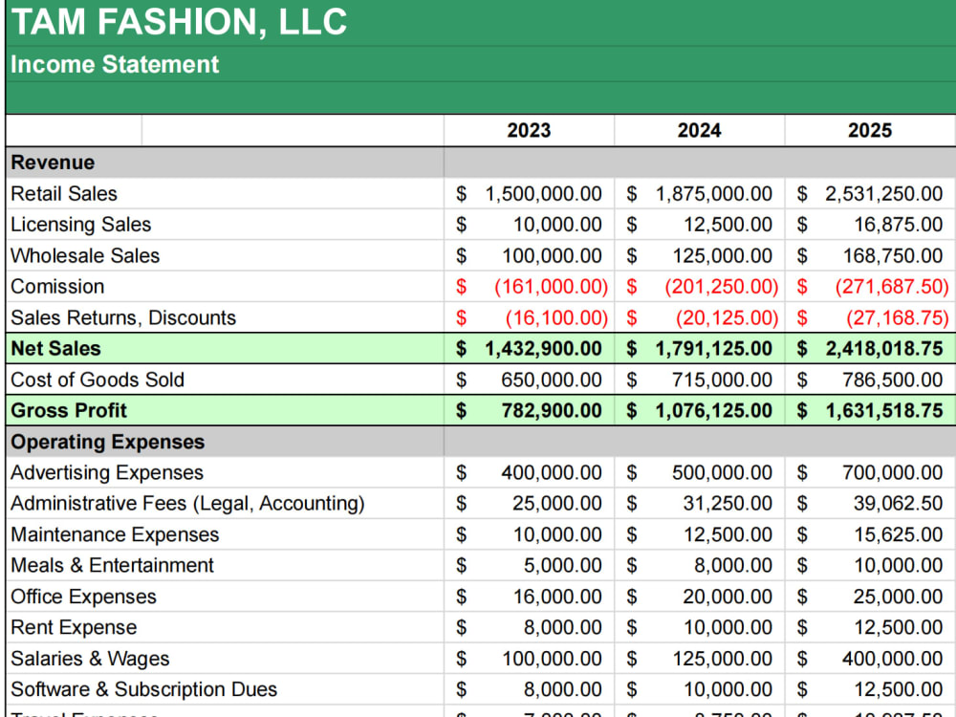Click Retail Sales 2025 value 2,531,250.00
This screenshot has width=956, height=717.
point(884,194)
